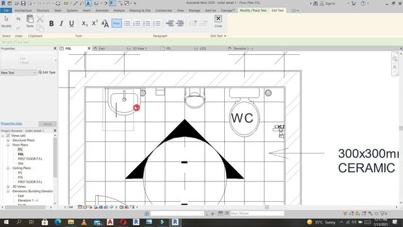Screen dimensions: 403x227
Task: Toggle Underline text formatting
Action: pyautogui.click(x=71, y=23)
